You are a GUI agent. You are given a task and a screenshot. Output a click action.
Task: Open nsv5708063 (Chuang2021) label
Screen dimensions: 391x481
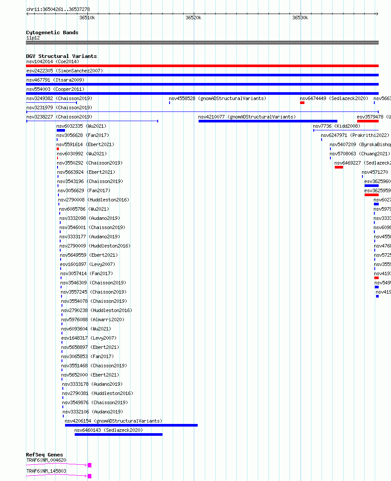tap(360, 153)
